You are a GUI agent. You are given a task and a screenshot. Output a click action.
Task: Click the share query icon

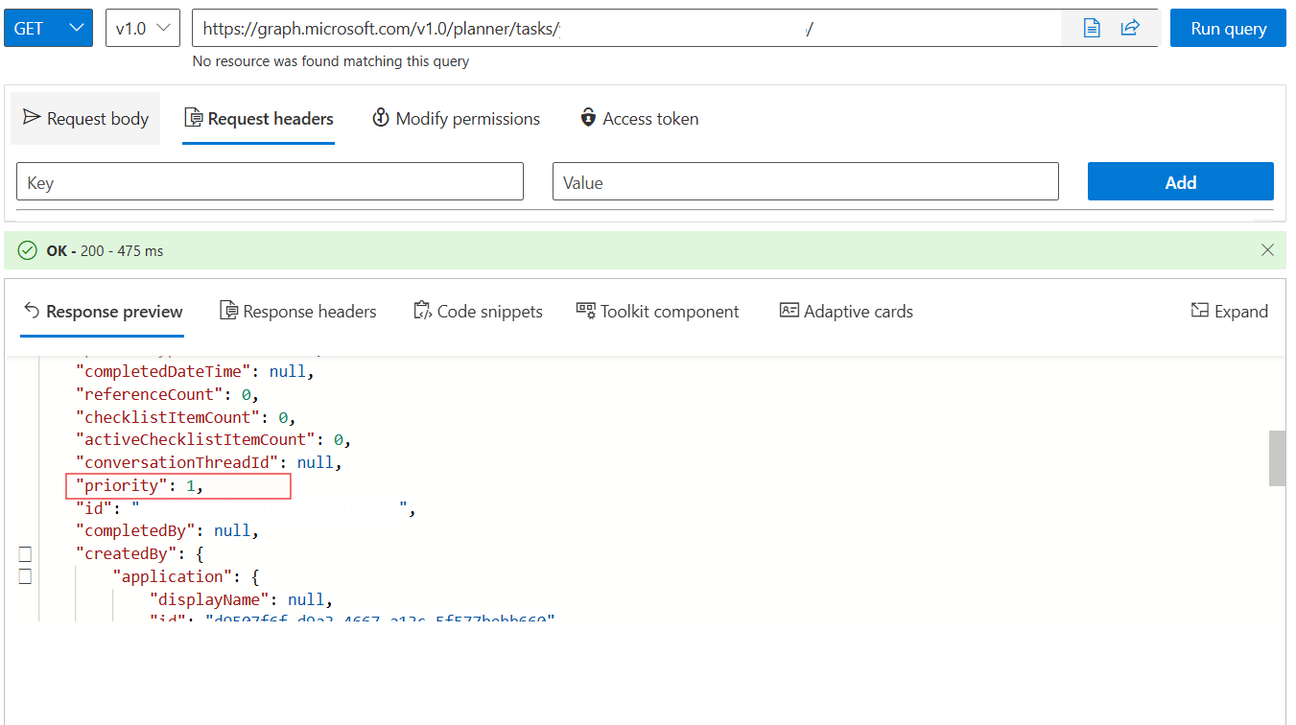(x=1130, y=28)
